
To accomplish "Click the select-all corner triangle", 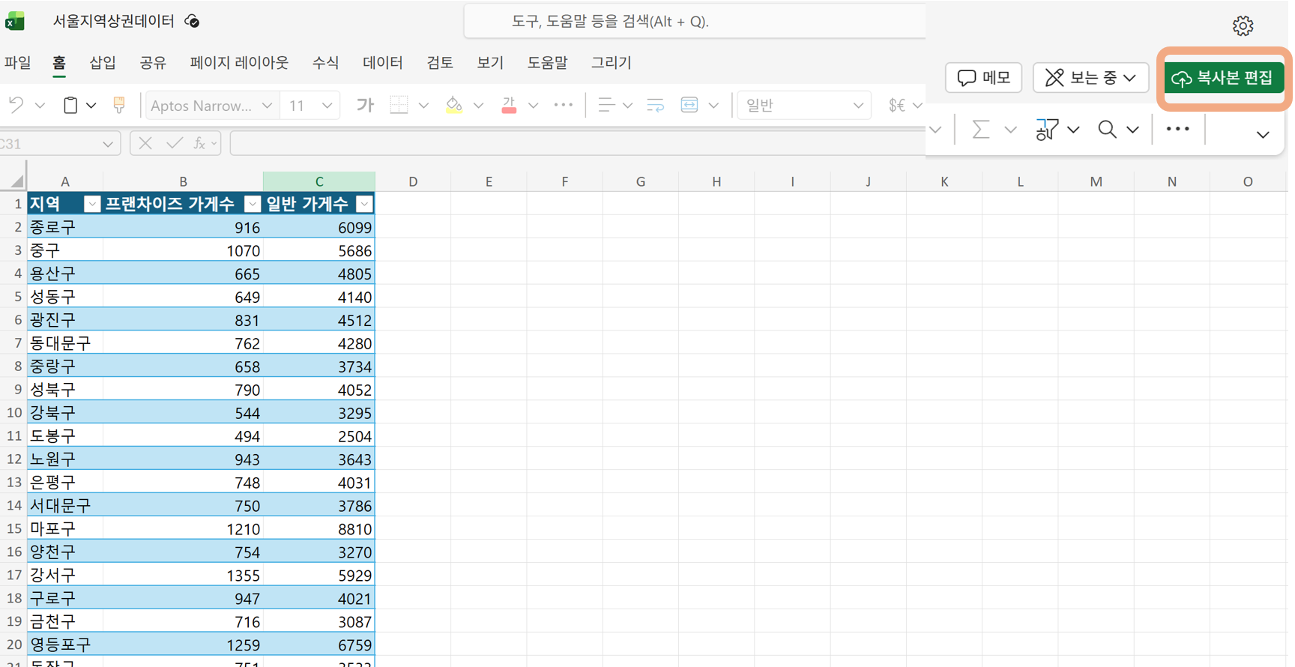I will pos(16,181).
